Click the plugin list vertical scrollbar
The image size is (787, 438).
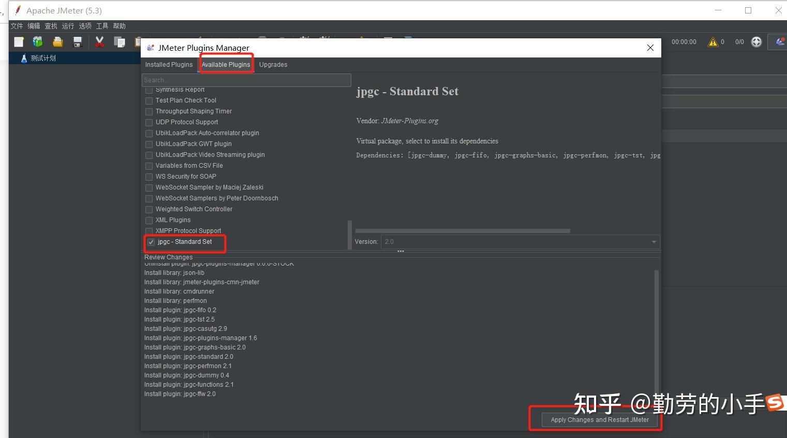click(x=350, y=235)
